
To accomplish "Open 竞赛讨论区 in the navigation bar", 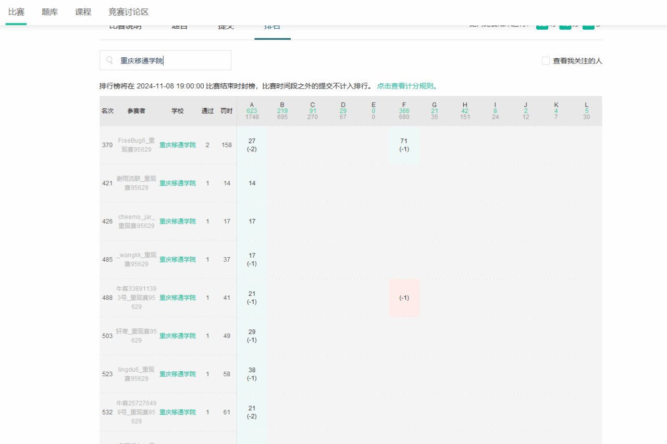I will pyautogui.click(x=128, y=12).
